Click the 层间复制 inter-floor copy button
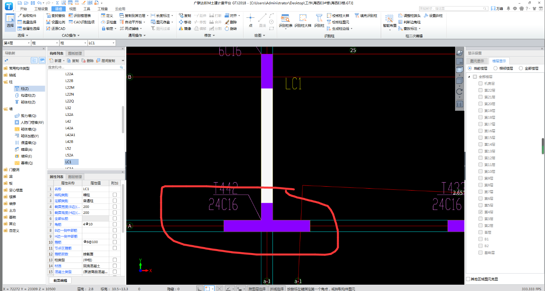The image size is (545, 291). [x=106, y=61]
